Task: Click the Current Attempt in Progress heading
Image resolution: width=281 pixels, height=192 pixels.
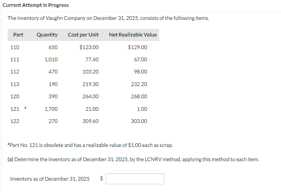Action: 35,5
